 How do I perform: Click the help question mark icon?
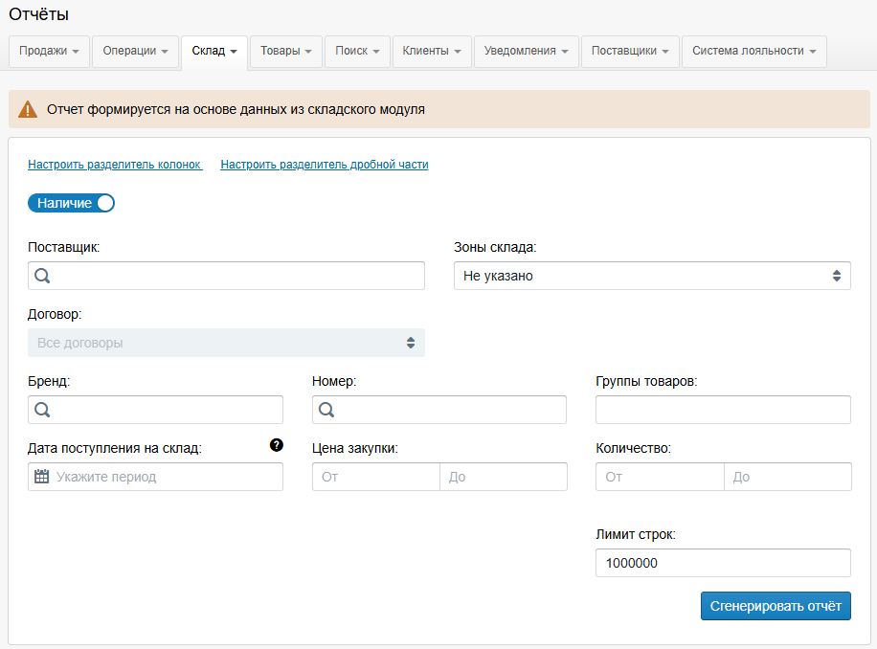277,445
